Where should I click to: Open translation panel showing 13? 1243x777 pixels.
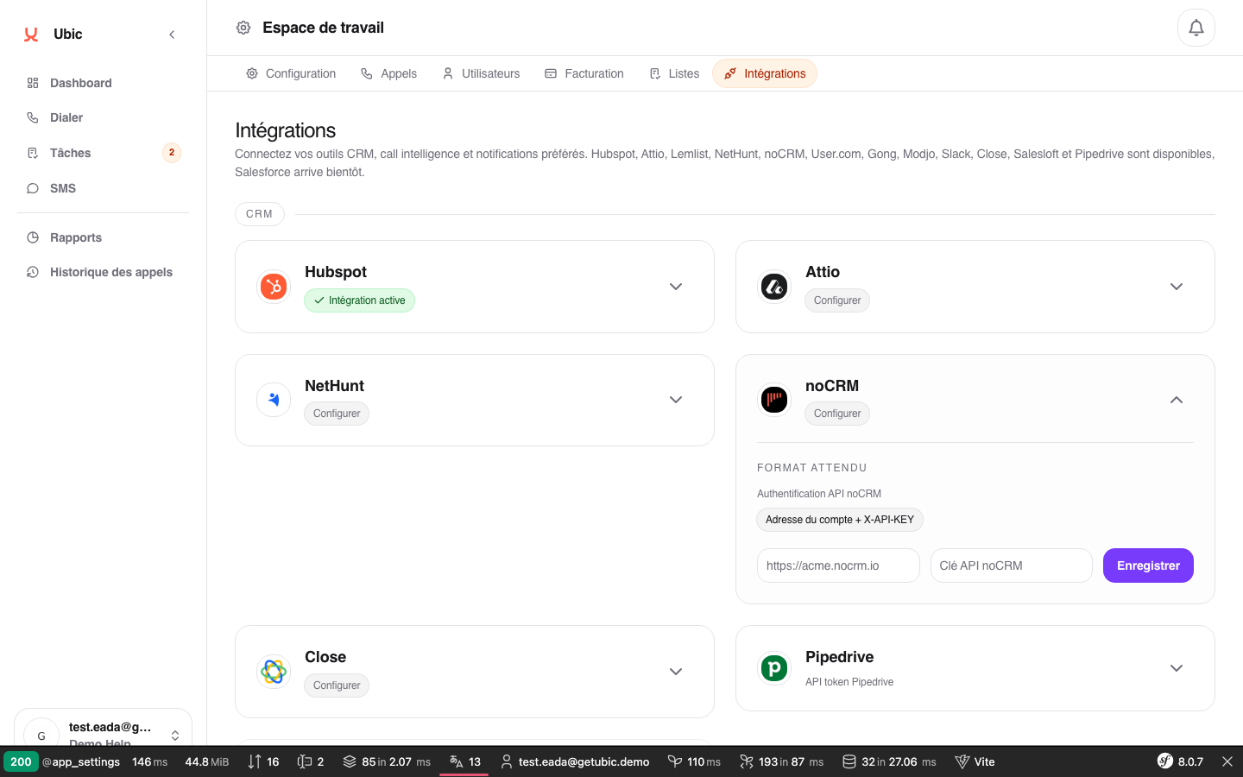(x=464, y=761)
